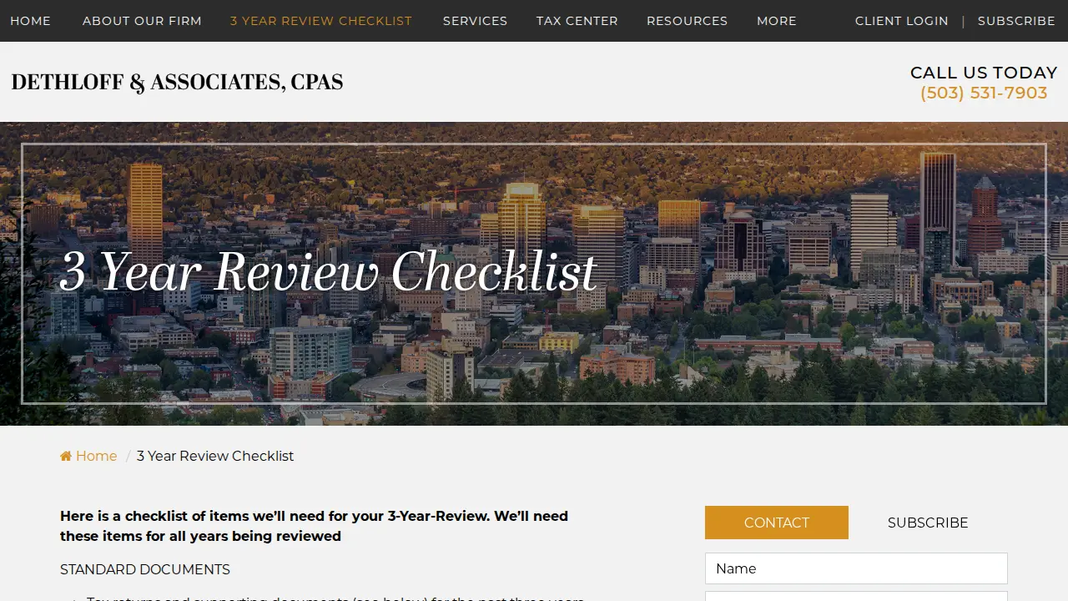Select 3 Year Review Checklist nav item
The height and width of the screenshot is (601, 1068).
coord(321,21)
